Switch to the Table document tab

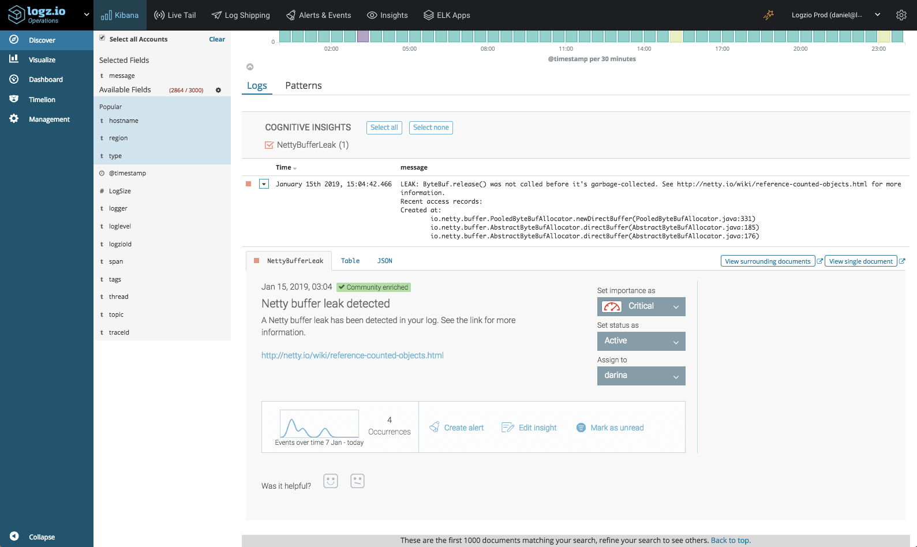click(350, 261)
